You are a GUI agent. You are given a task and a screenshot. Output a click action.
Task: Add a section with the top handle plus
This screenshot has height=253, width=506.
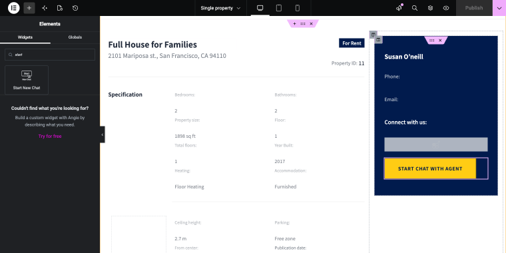(294, 23)
